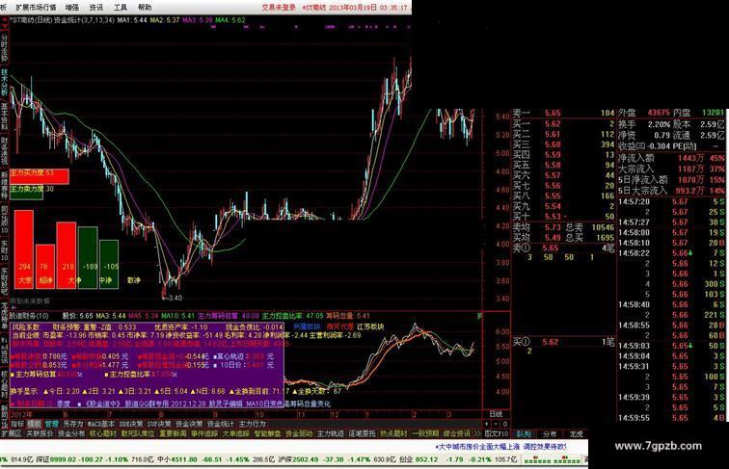The height and width of the screenshot is (469, 729).
Task: Open the 一致预期 bottom tab
Action: point(425,433)
